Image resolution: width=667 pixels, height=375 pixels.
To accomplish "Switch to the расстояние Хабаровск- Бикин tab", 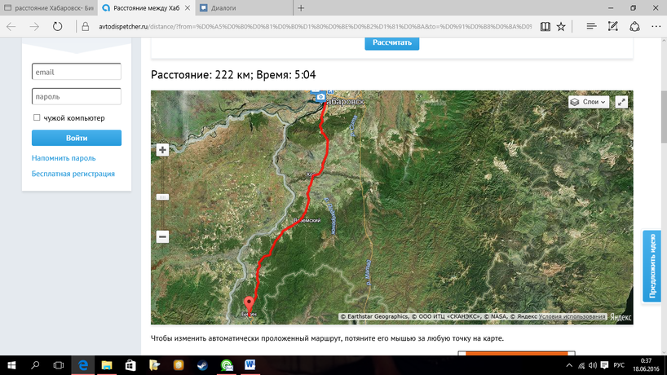I will coord(48,8).
